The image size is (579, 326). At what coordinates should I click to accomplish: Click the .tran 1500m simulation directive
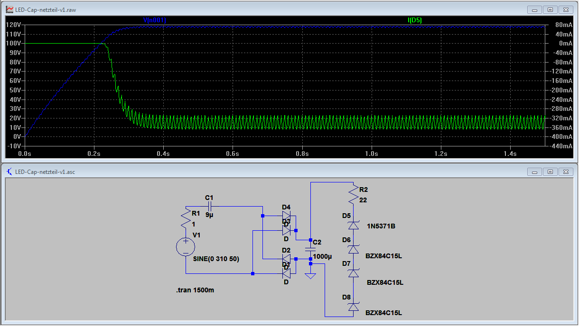(195, 290)
